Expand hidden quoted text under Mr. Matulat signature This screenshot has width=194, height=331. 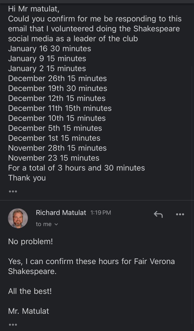pyautogui.click(x=13, y=324)
